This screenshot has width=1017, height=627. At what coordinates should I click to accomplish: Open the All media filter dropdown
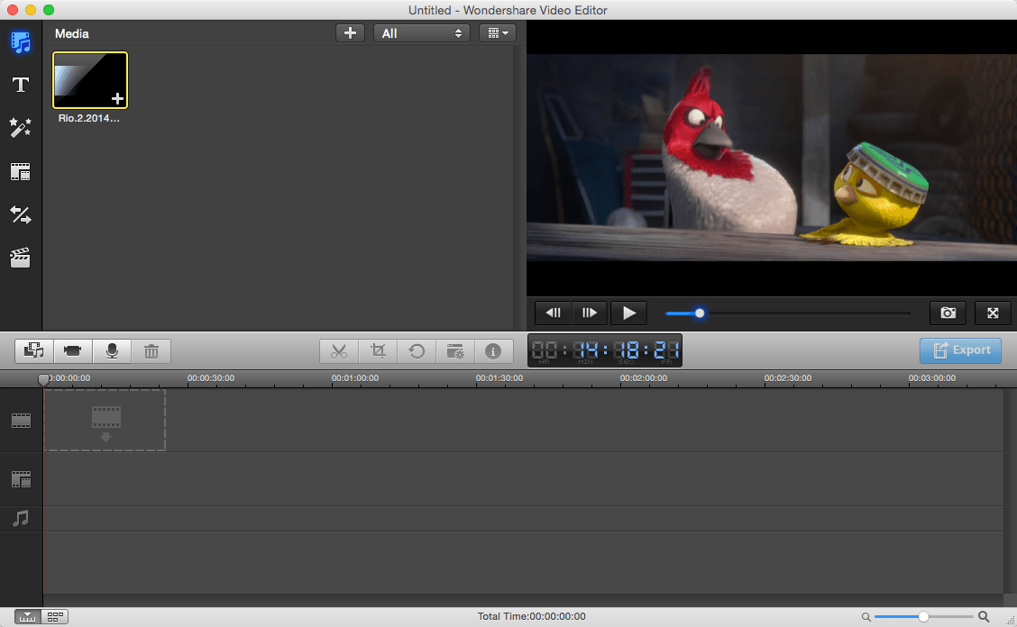coord(422,33)
